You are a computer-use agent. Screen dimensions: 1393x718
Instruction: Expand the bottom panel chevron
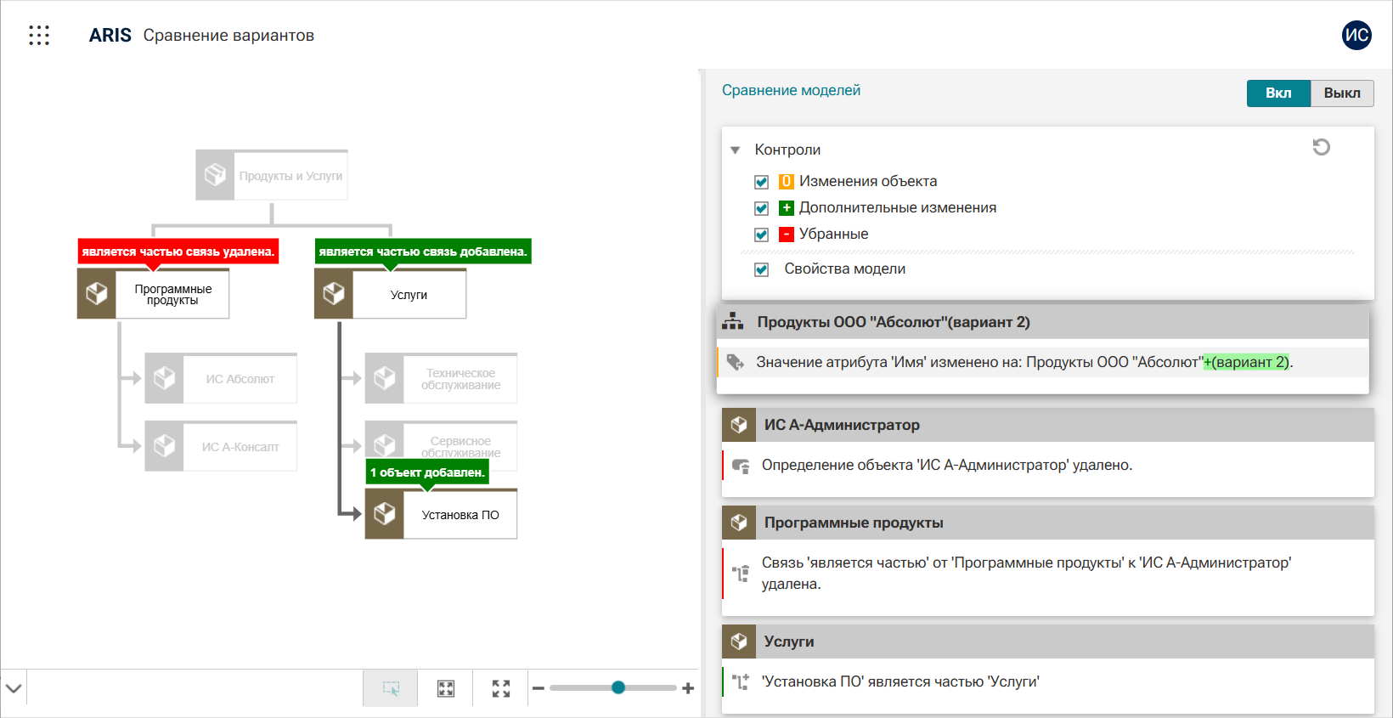click(14, 688)
